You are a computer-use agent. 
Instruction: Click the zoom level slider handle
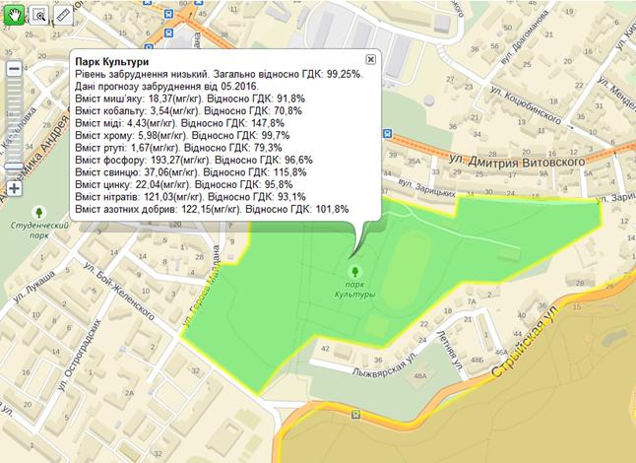(x=14, y=166)
